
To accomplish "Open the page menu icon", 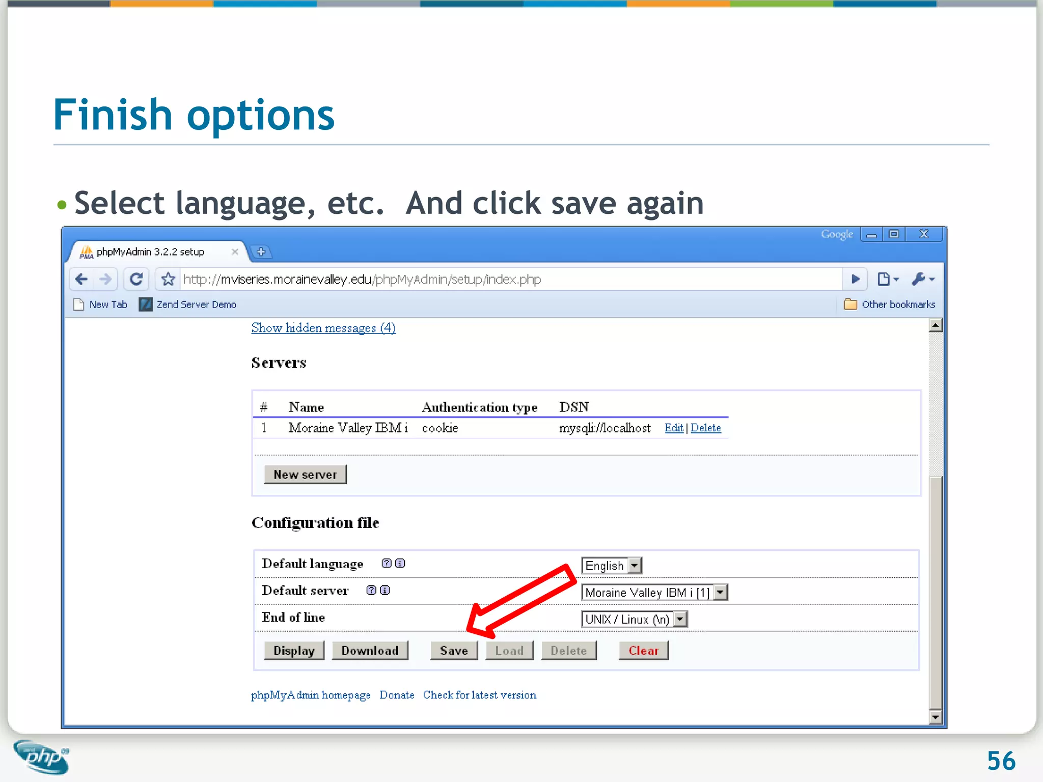I will 888,279.
